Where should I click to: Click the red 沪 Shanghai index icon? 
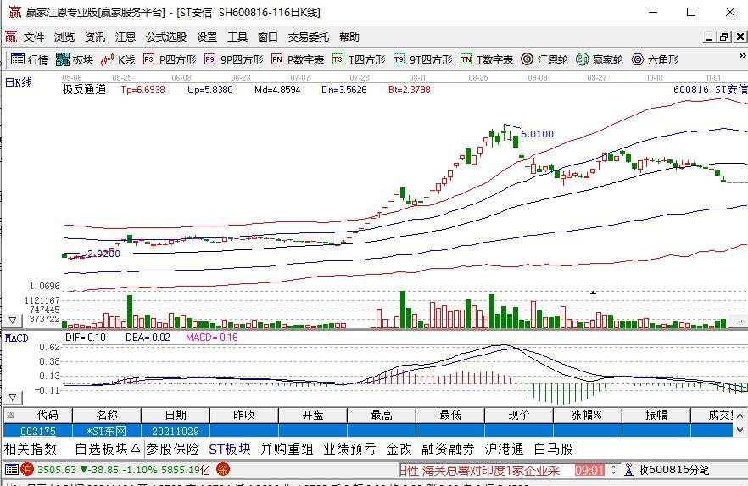coord(27,470)
